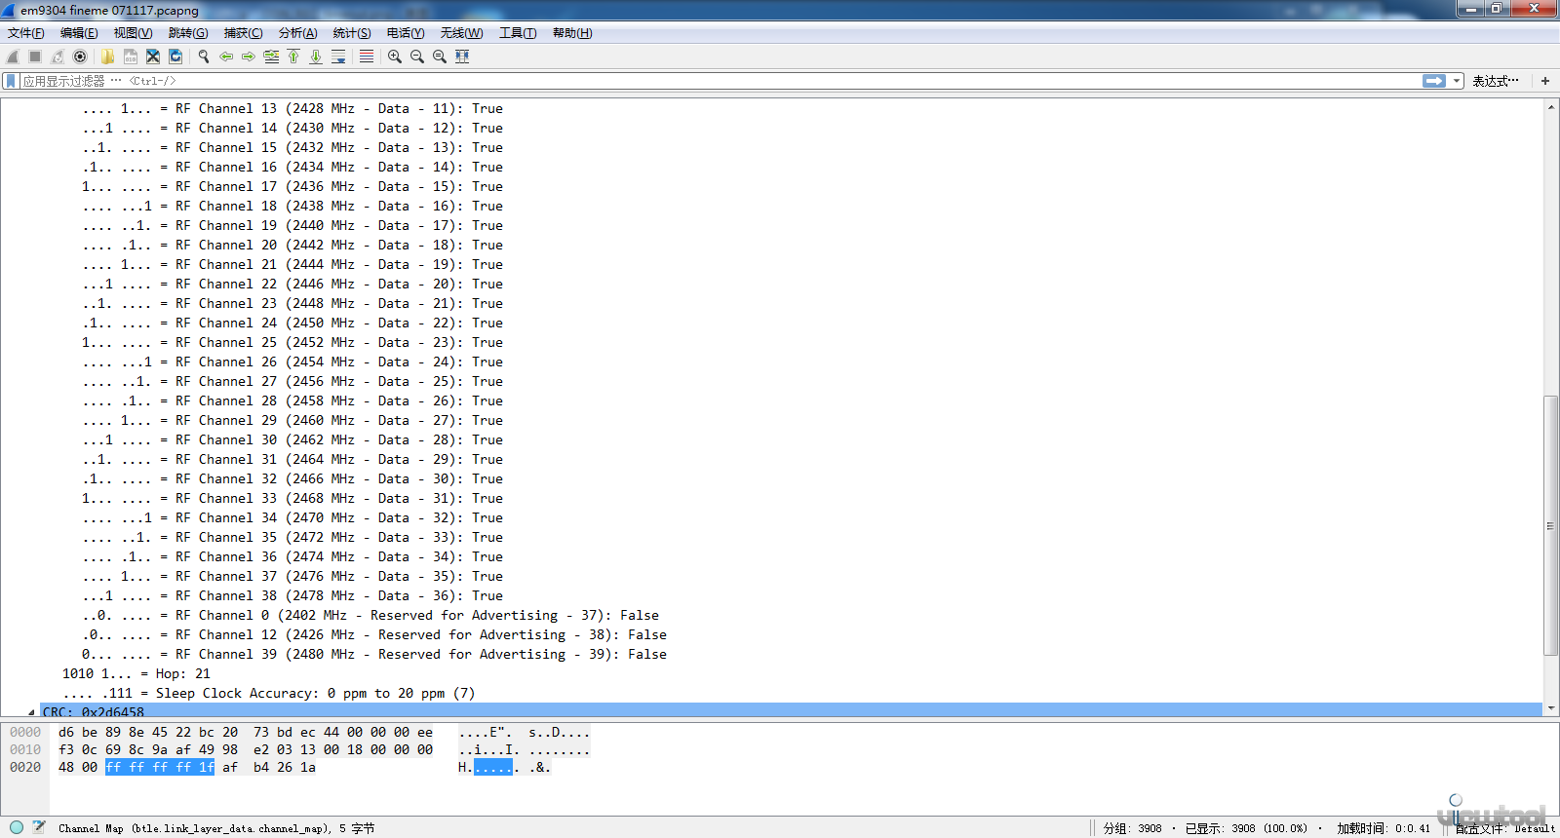Click the save capture file icon
The image size is (1560, 838).
pyautogui.click(x=130, y=57)
